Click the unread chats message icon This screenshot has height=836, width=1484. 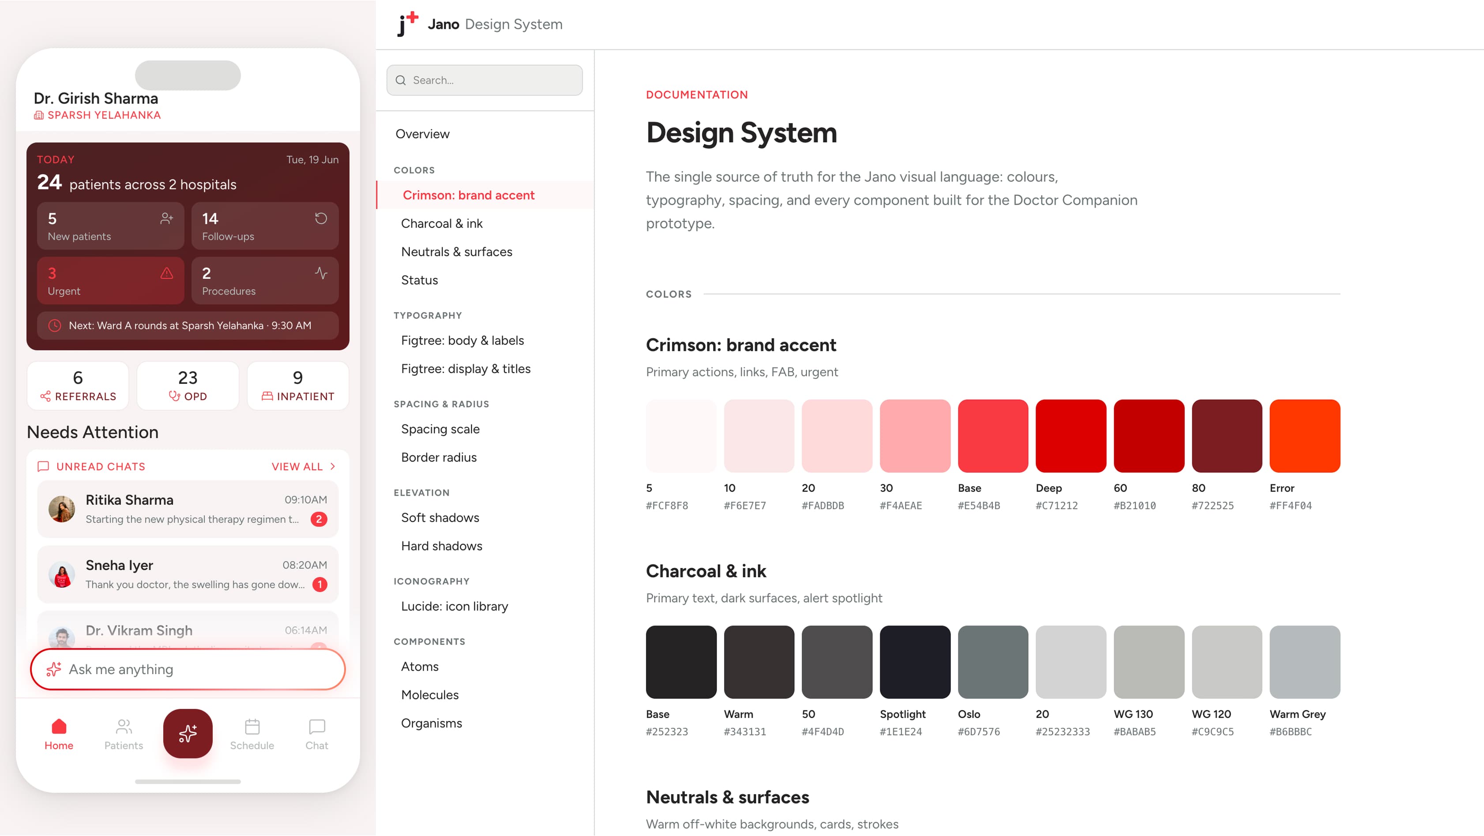tap(43, 466)
